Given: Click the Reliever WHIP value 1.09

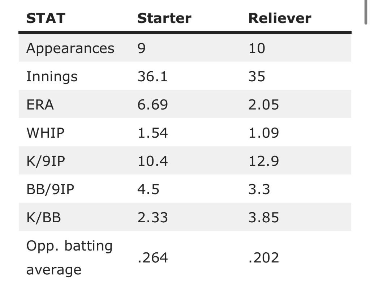Looking at the screenshot, I should coord(263,133).
